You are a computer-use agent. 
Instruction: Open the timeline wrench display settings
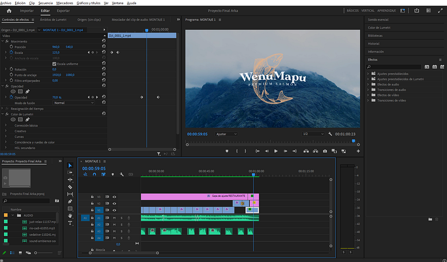pyautogui.click(x=122, y=174)
